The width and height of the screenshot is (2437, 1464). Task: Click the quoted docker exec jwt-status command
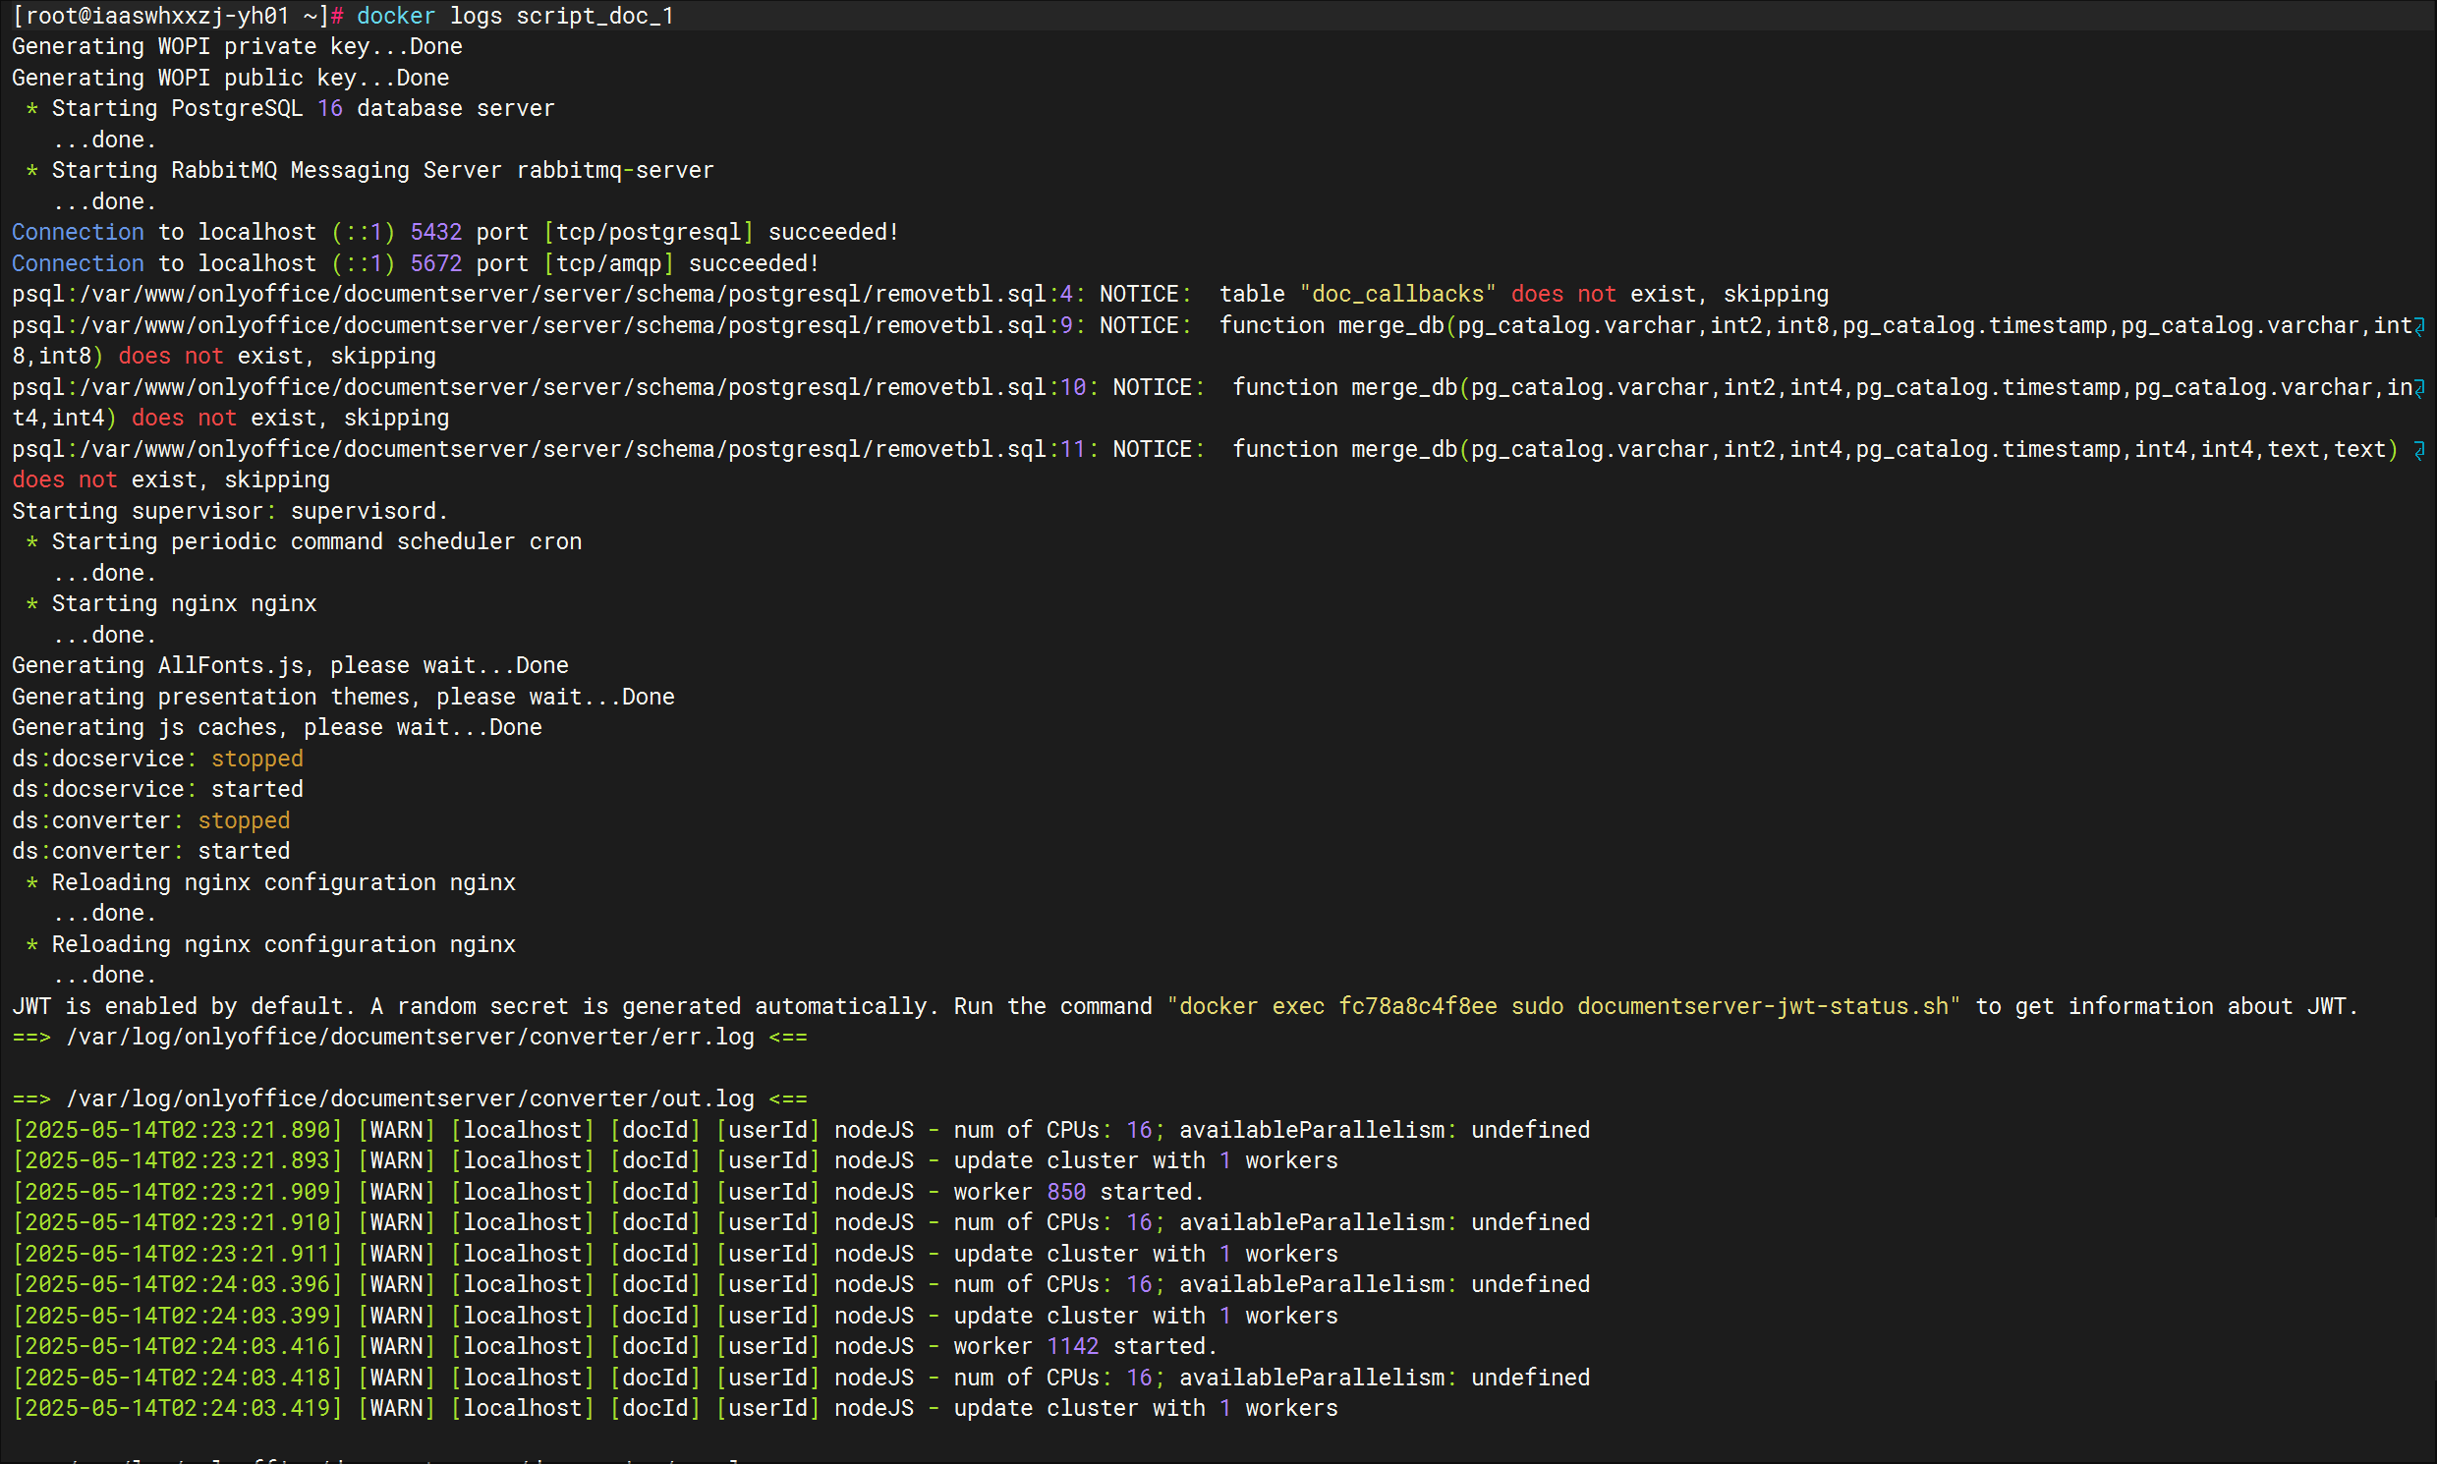click(x=1562, y=1006)
